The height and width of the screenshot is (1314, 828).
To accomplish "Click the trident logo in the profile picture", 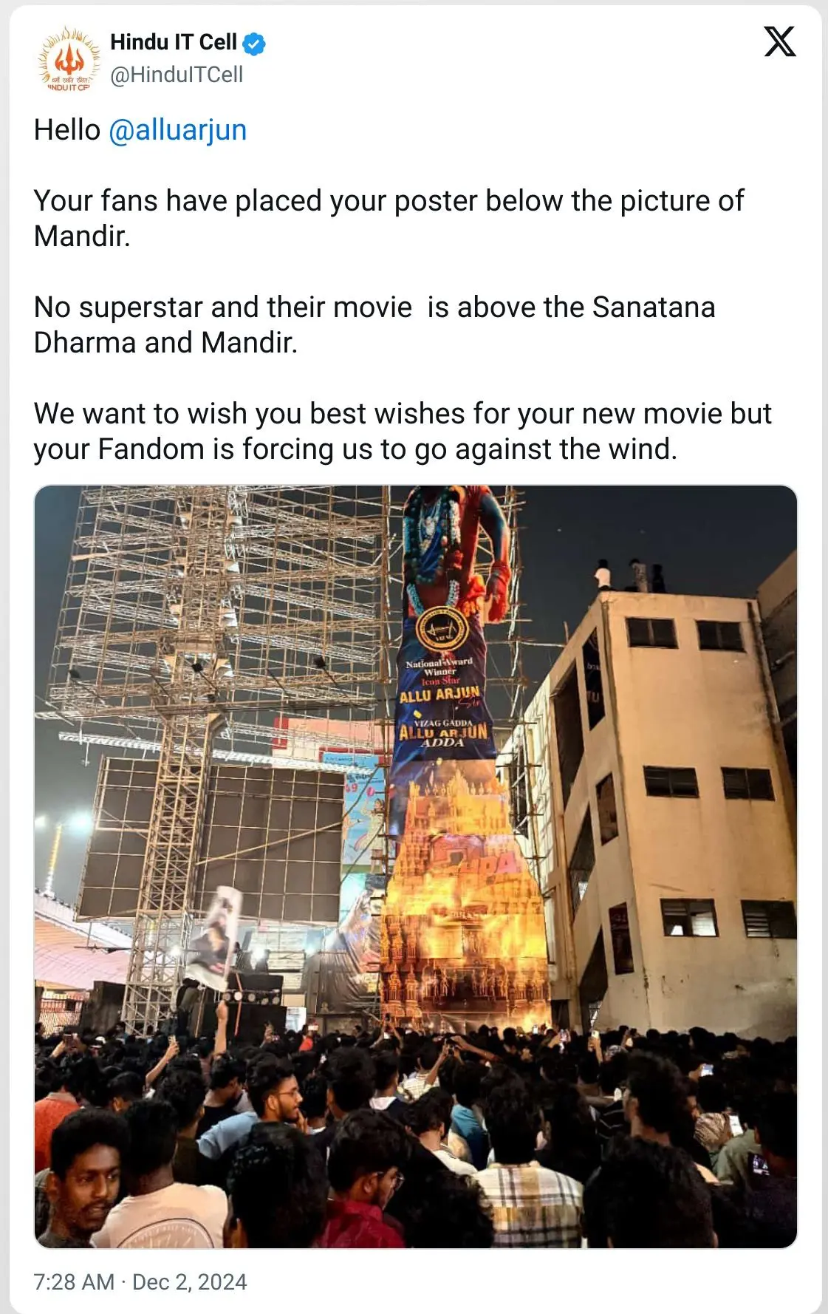I will [x=69, y=56].
